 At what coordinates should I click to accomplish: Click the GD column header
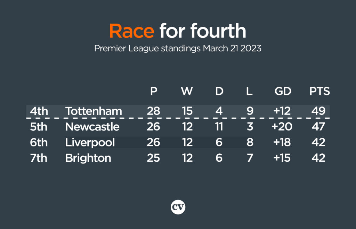(x=283, y=91)
